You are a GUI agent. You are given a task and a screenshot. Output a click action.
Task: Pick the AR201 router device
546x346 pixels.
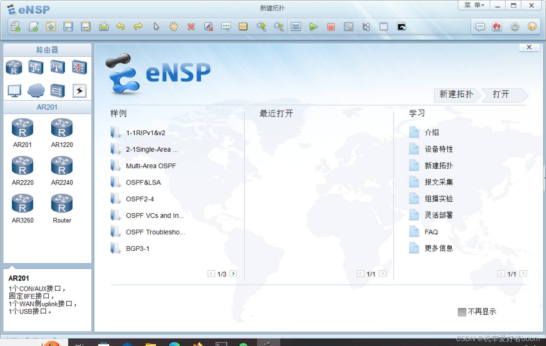click(x=22, y=133)
